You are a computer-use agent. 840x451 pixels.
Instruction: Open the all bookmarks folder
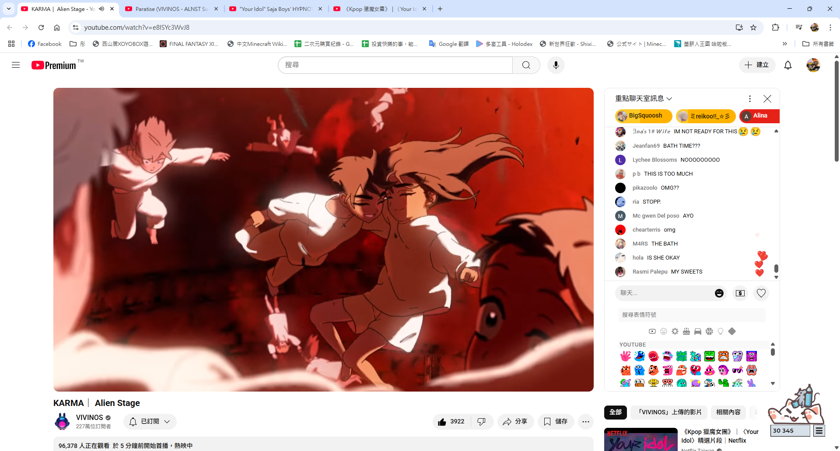[x=818, y=44]
